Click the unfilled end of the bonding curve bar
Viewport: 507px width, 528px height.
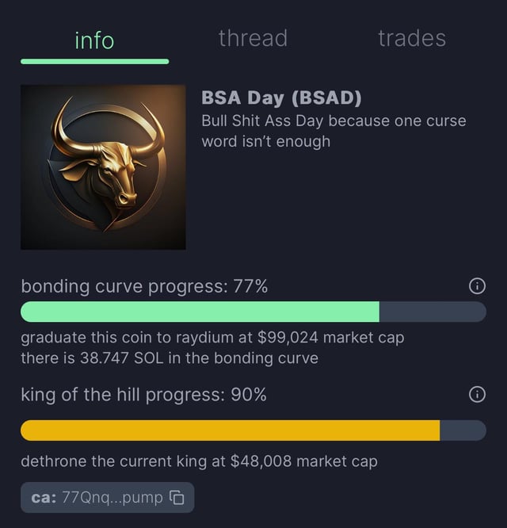click(x=433, y=312)
